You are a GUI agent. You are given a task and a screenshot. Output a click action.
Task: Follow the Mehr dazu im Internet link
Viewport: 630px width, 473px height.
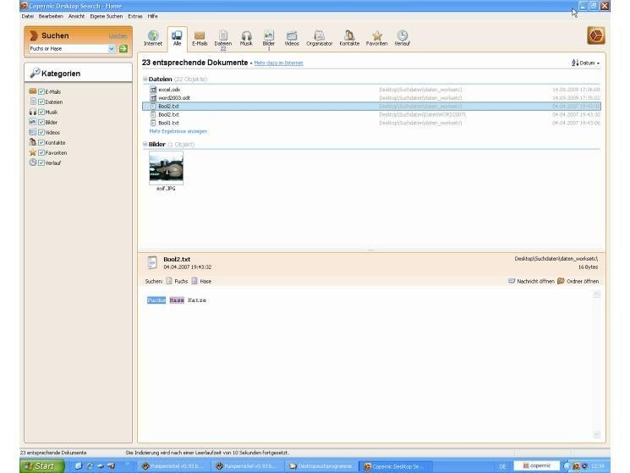tap(278, 63)
